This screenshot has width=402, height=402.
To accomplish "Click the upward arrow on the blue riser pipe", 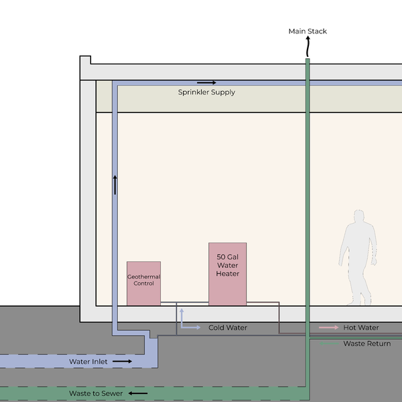I will pyautogui.click(x=115, y=184).
